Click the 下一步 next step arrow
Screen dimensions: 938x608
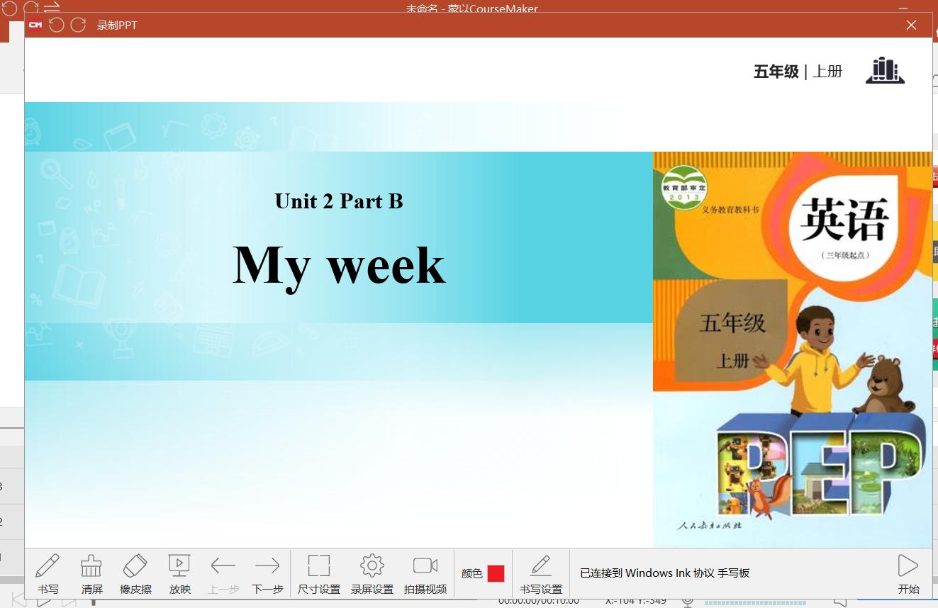267,573
